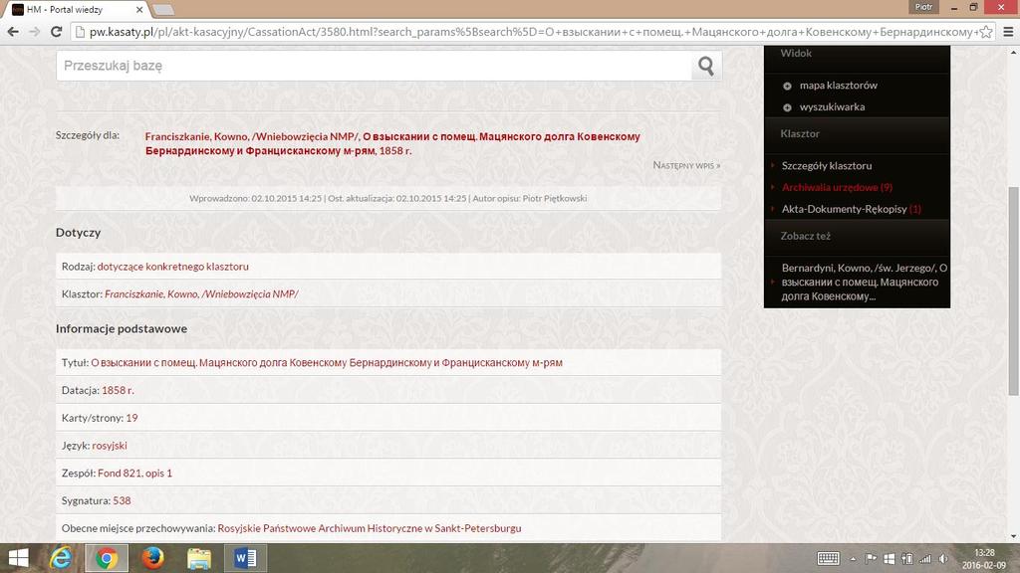Click Klasztor value Franciszkanie, Kowno
Viewport: 1020px width, 573px height.
tap(201, 293)
